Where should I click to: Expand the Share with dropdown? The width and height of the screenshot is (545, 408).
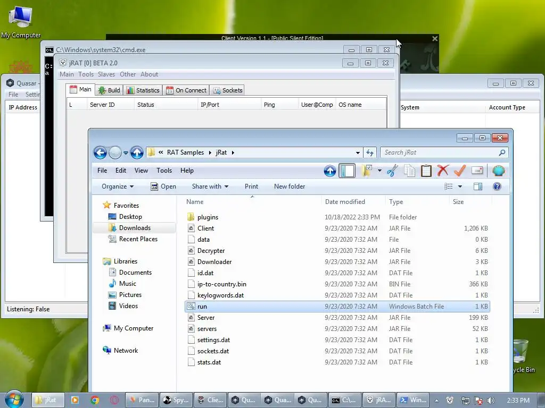(210, 186)
